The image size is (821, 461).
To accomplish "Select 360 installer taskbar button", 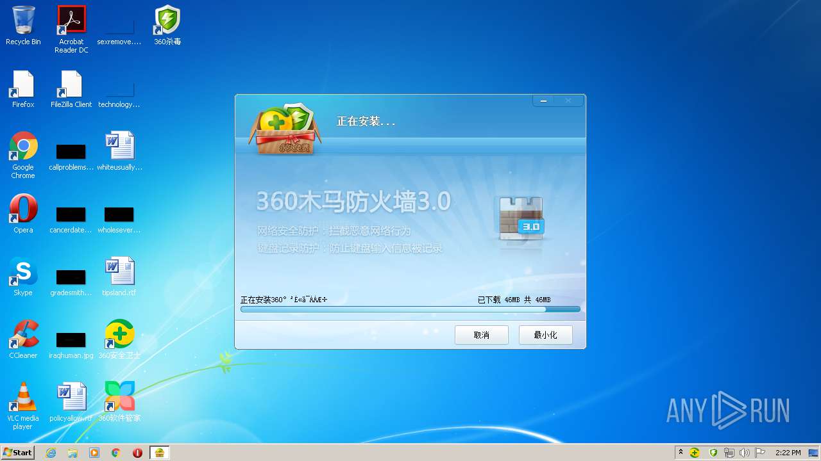I will pos(160,453).
